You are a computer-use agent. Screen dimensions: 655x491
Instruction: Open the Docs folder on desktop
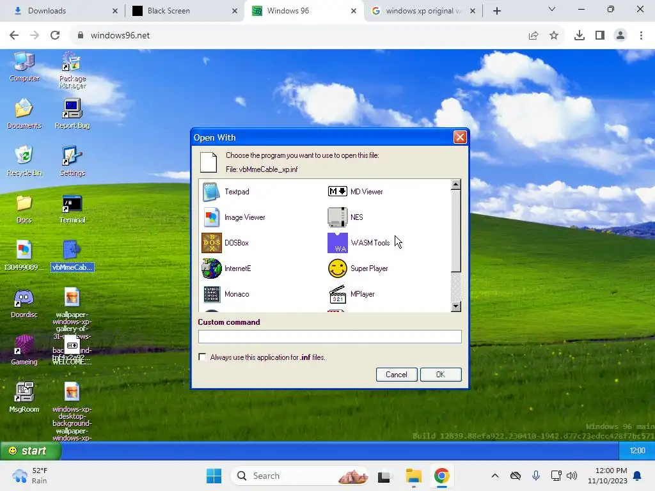tap(24, 209)
